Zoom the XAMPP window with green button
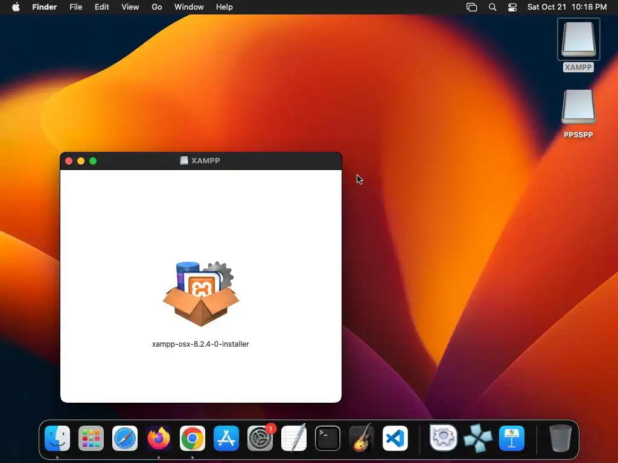The height and width of the screenshot is (463, 618). (x=93, y=161)
